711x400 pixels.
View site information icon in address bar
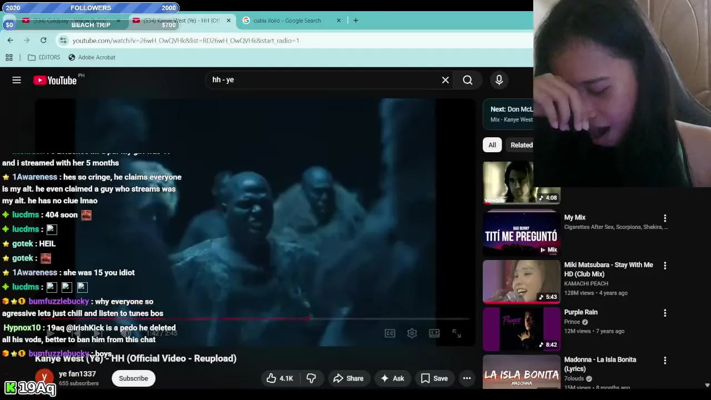click(63, 41)
